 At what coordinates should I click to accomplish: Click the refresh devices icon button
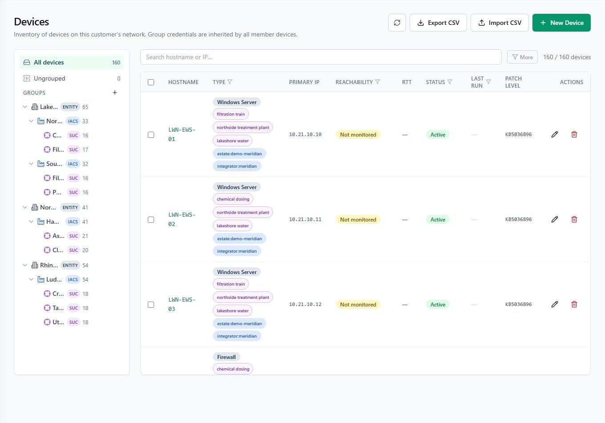pyautogui.click(x=397, y=23)
